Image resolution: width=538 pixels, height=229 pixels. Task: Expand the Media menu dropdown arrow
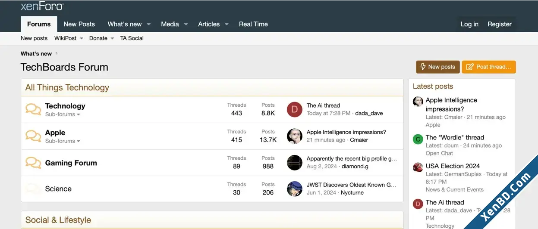(186, 25)
